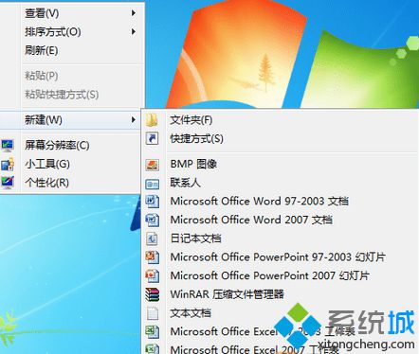Click the gadgets icon beside 小工具

8,164
